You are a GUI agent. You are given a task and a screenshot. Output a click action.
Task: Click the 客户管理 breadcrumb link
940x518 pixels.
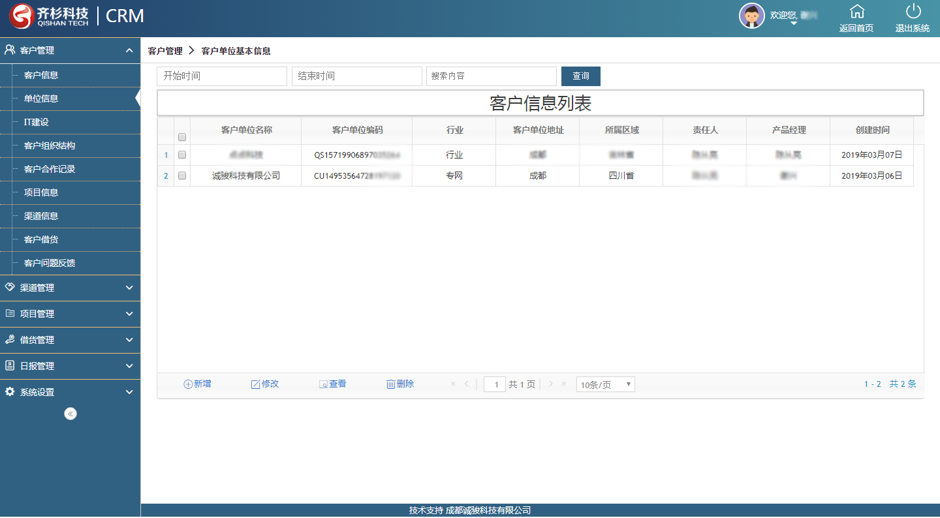[x=165, y=51]
